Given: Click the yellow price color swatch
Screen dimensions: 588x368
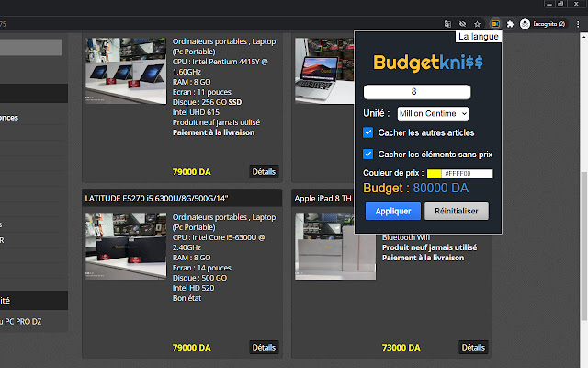Looking at the screenshot, I should pos(435,174).
